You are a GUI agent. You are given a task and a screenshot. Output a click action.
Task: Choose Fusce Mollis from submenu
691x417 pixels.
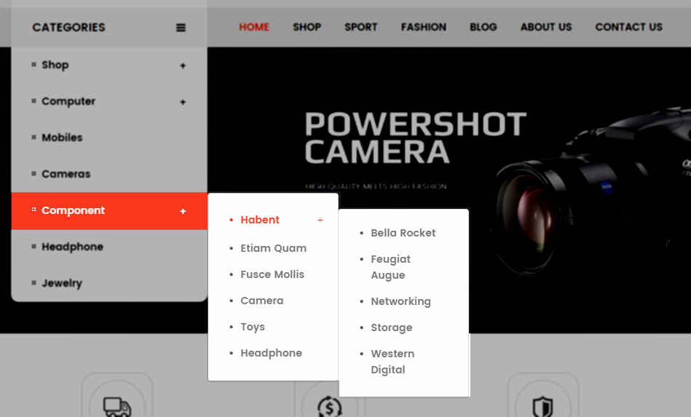coord(272,274)
